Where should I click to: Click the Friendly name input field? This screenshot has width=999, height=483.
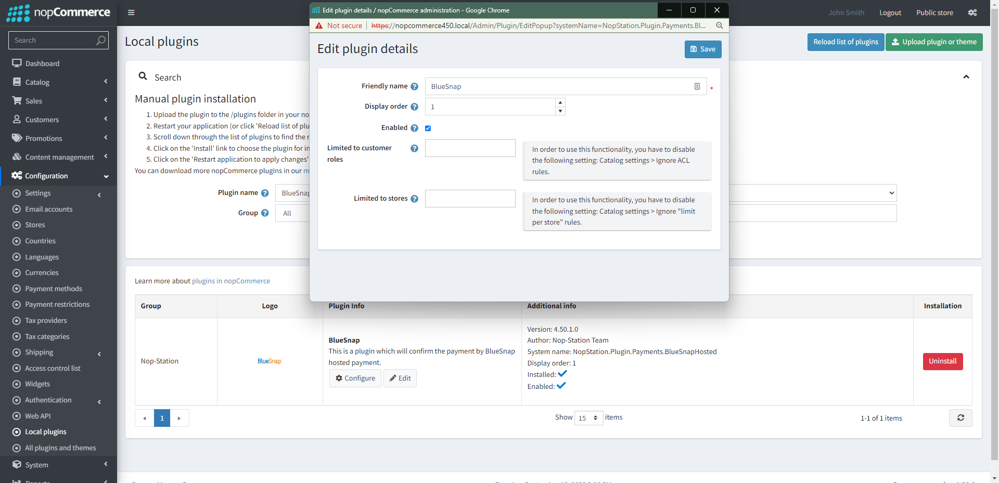566,86
